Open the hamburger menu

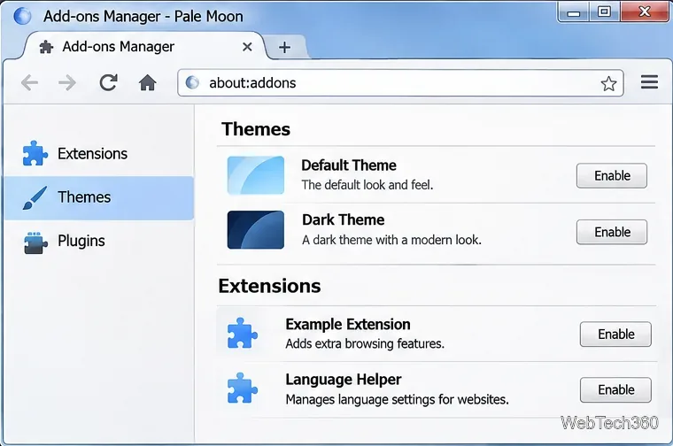pos(649,82)
